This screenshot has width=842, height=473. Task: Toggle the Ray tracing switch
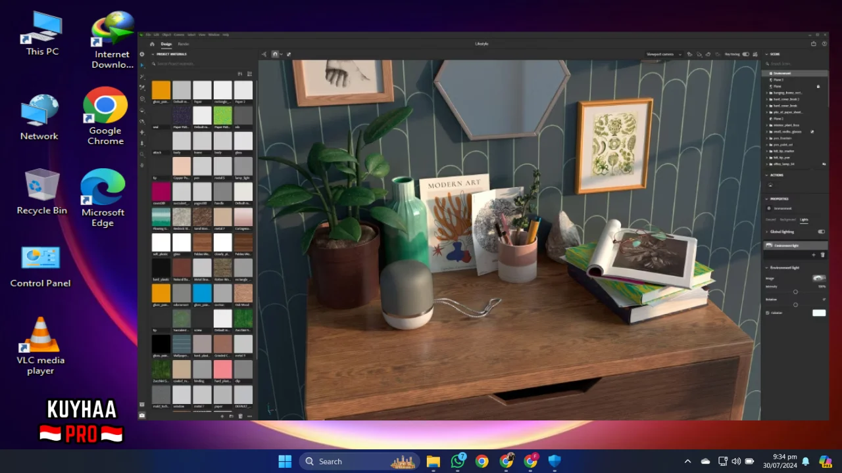coord(745,54)
